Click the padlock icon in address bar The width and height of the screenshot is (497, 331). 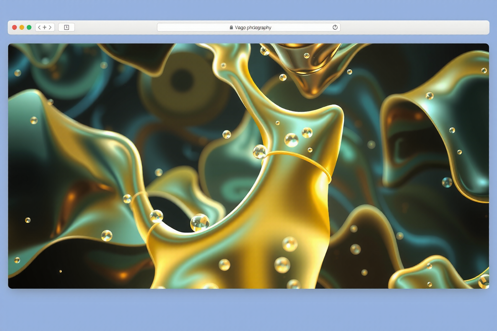231,27
